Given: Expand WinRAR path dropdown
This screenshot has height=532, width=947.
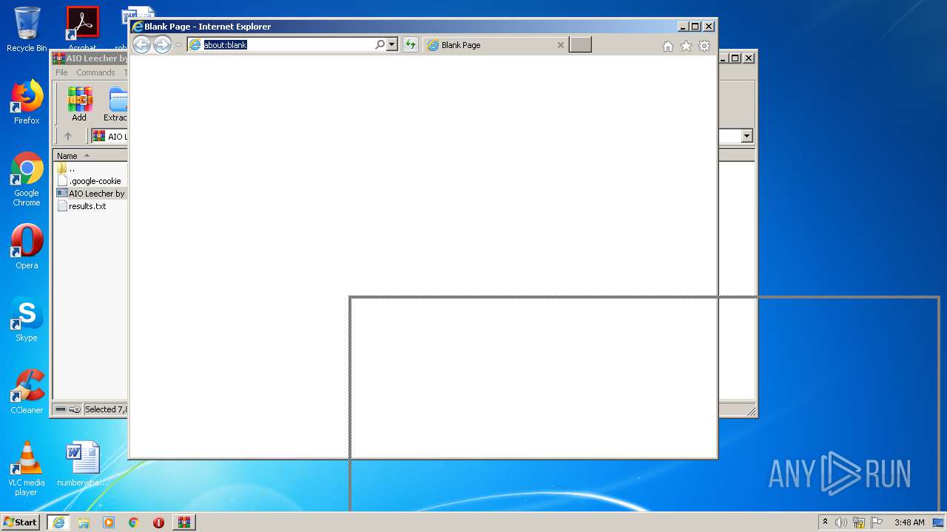Looking at the screenshot, I should [x=747, y=136].
